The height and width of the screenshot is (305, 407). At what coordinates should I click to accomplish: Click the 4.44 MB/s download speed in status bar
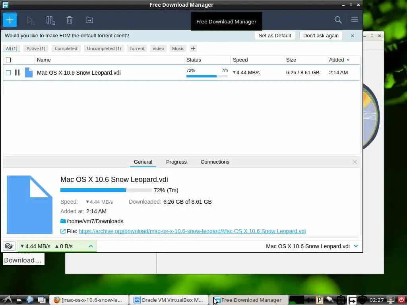(35, 246)
